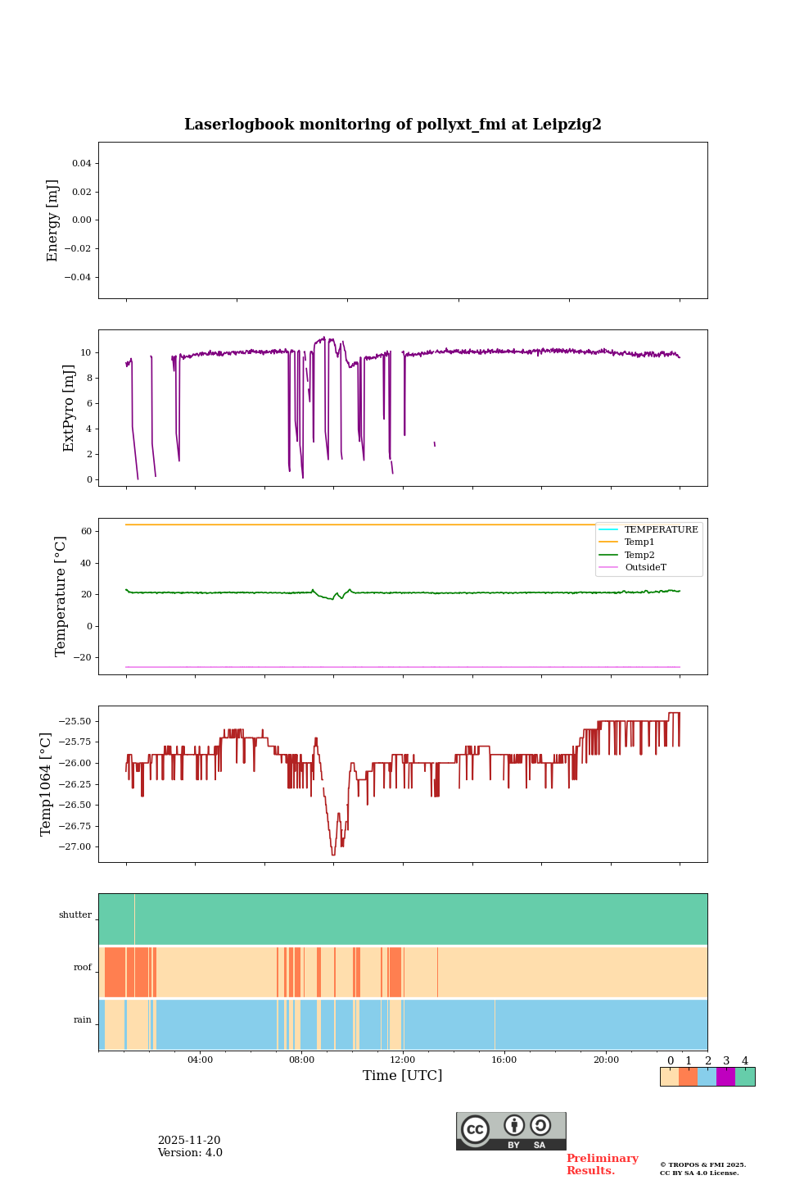Click the plot title Laserlogbook monitoring
The image size is (786, 1180).
(393, 125)
